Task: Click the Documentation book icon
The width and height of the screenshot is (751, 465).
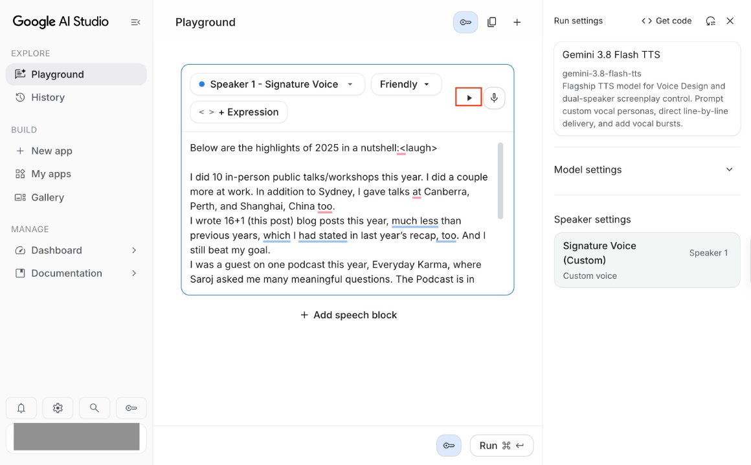Action: tap(20, 273)
